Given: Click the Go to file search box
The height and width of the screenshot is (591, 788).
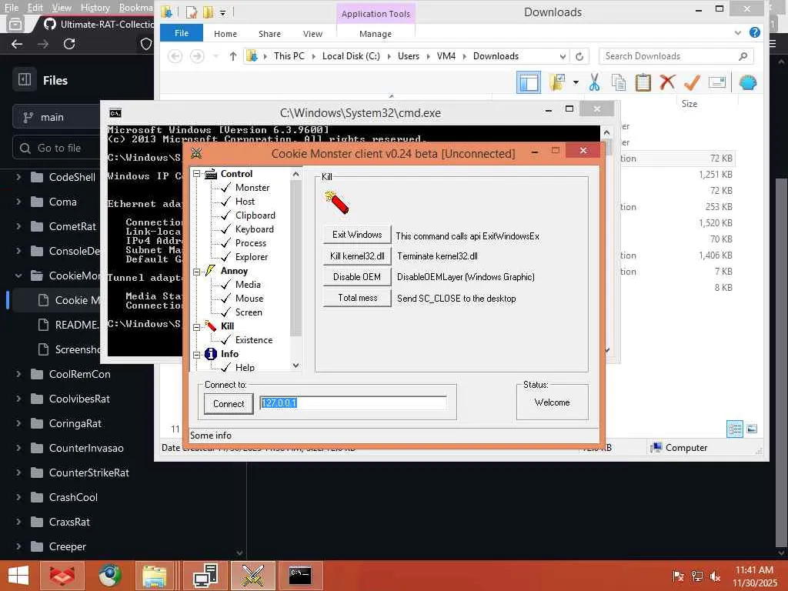Looking at the screenshot, I should 56,148.
